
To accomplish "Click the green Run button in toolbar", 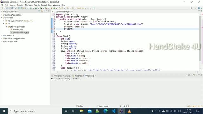I will [x=36, y=8].
